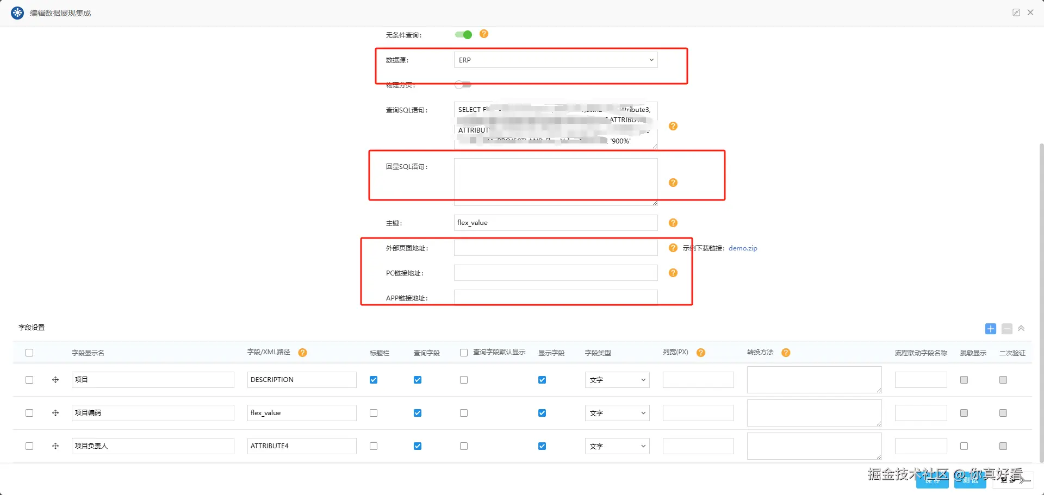The image size is (1044, 495).
Task: Click the 主键 field containing flex_value
Action: pyautogui.click(x=556, y=223)
